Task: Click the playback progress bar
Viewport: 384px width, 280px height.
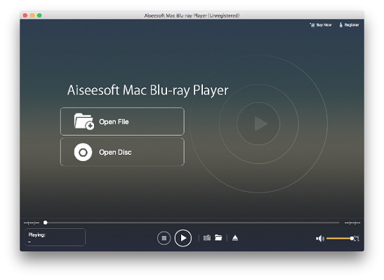Action: coord(192,223)
